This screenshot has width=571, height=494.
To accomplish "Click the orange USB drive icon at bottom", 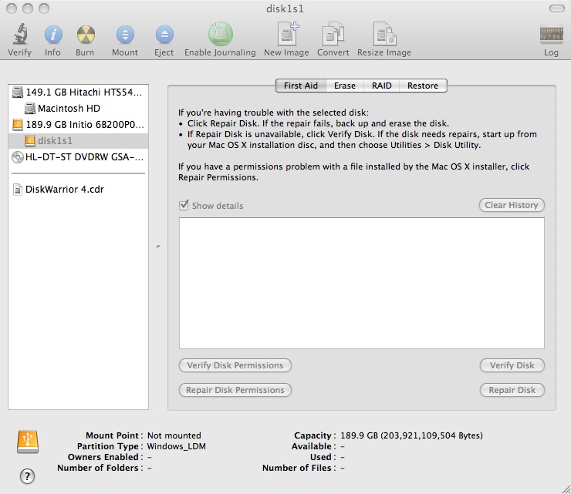I will [x=28, y=442].
